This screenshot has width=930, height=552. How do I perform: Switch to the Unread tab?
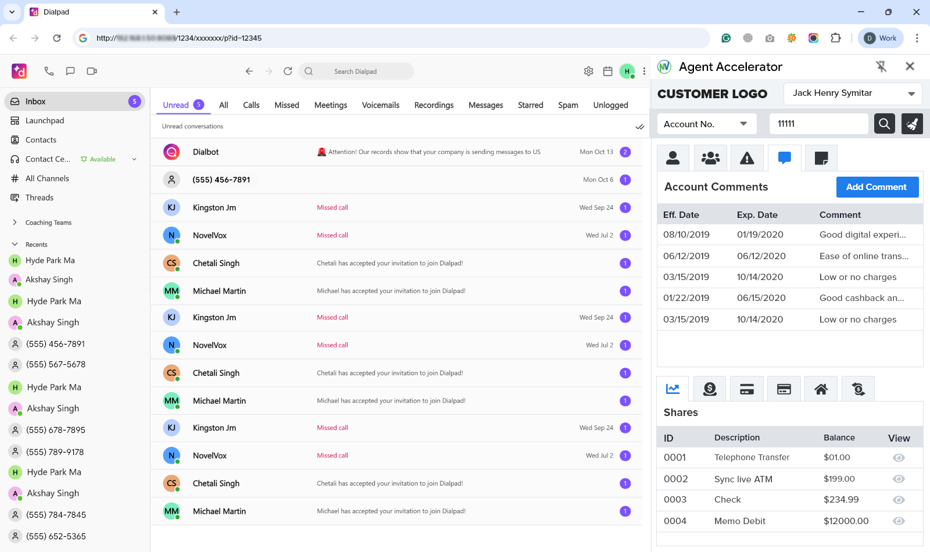click(183, 105)
